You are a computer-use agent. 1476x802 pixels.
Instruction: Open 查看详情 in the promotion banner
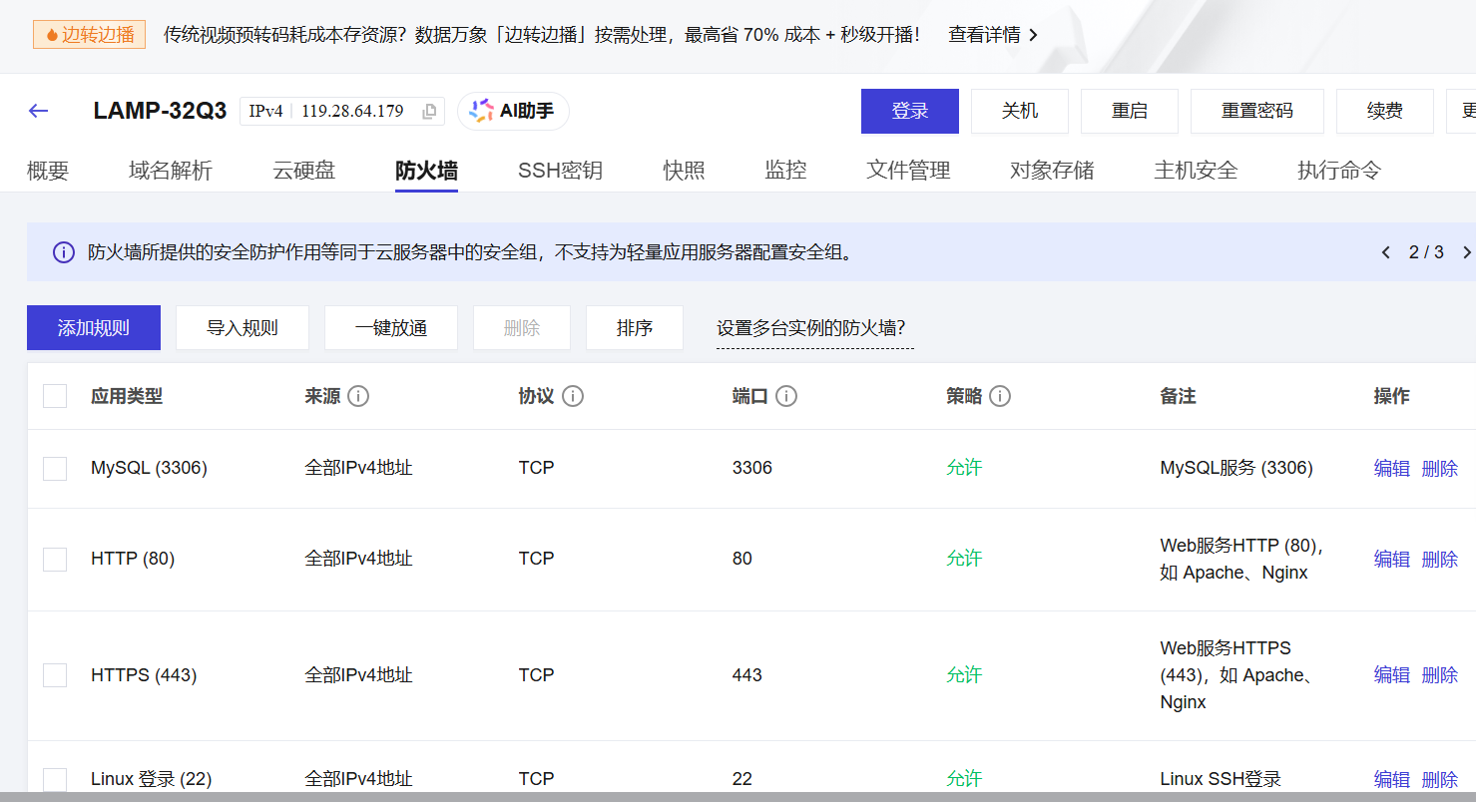984,34
